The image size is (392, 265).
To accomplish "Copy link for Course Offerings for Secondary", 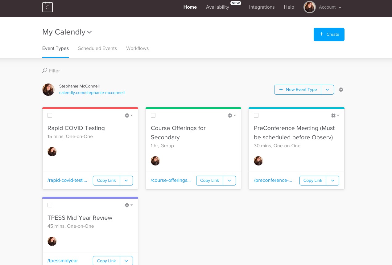I will point(210,181).
